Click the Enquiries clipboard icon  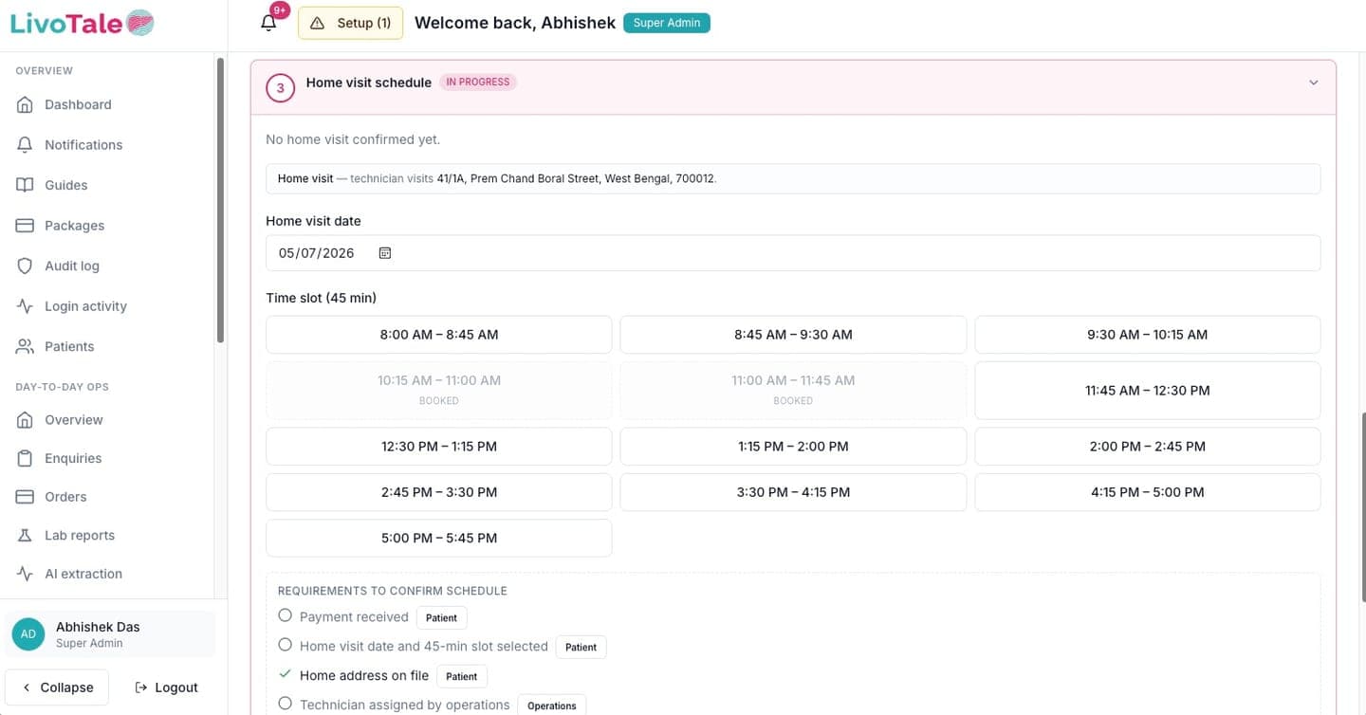pyautogui.click(x=25, y=458)
